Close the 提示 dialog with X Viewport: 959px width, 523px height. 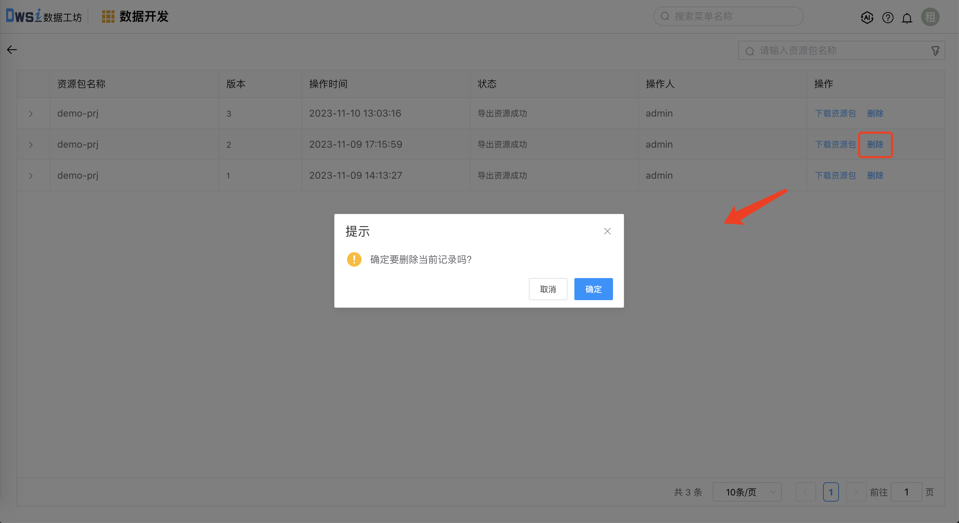(607, 231)
